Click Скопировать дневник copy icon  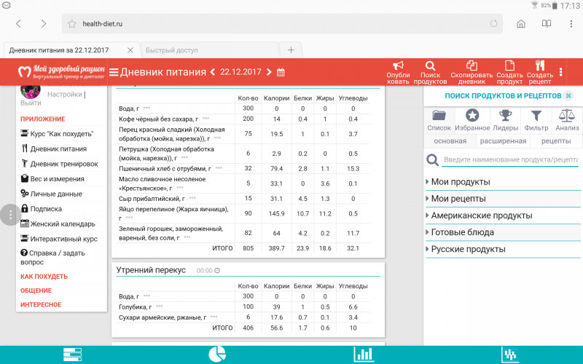click(x=472, y=66)
